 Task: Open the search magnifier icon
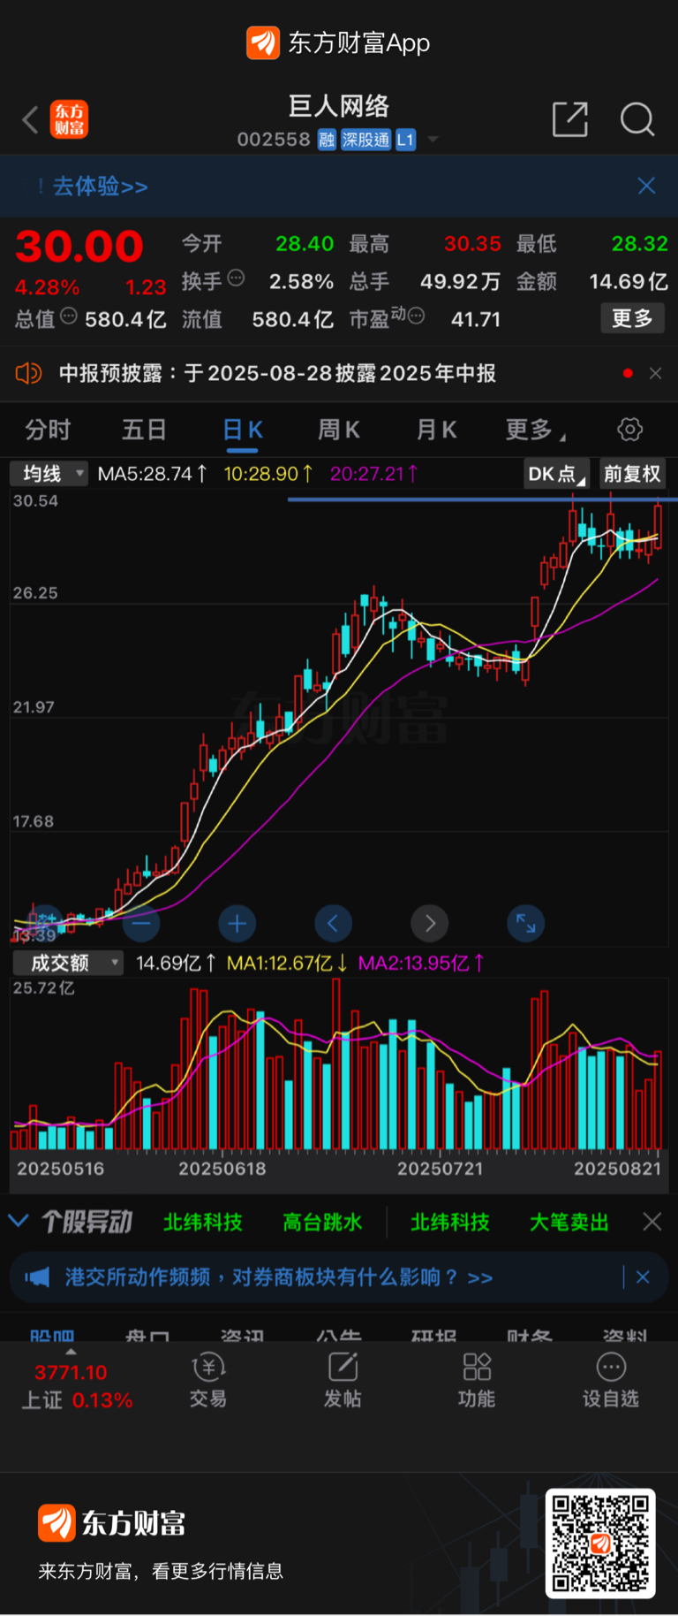tap(637, 119)
